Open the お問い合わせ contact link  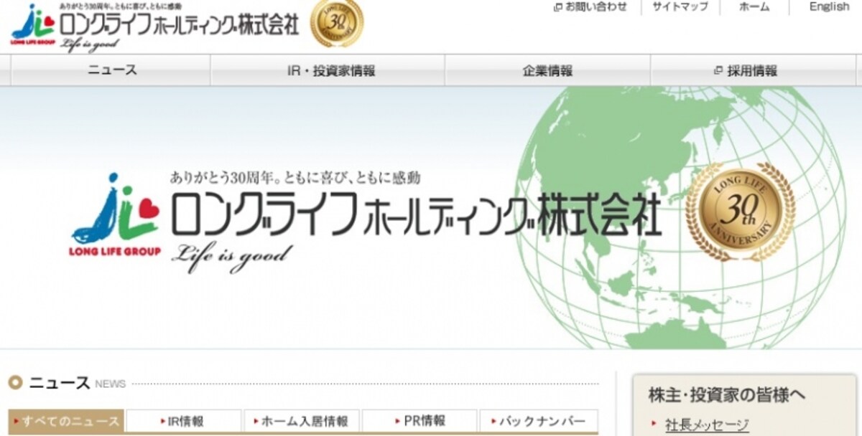(595, 6)
